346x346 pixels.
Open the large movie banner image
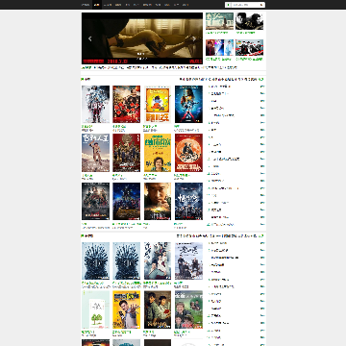[x=142, y=38]
